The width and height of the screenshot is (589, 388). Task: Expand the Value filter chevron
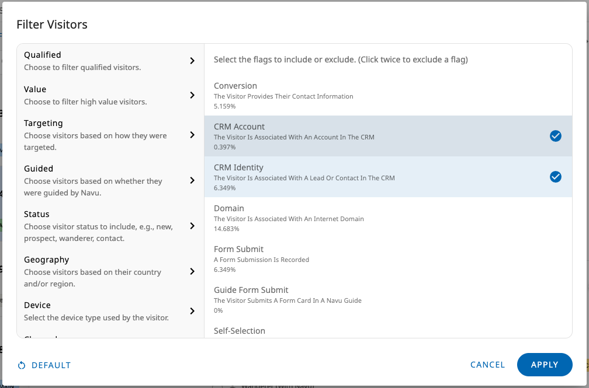click(x=192, y=95)
